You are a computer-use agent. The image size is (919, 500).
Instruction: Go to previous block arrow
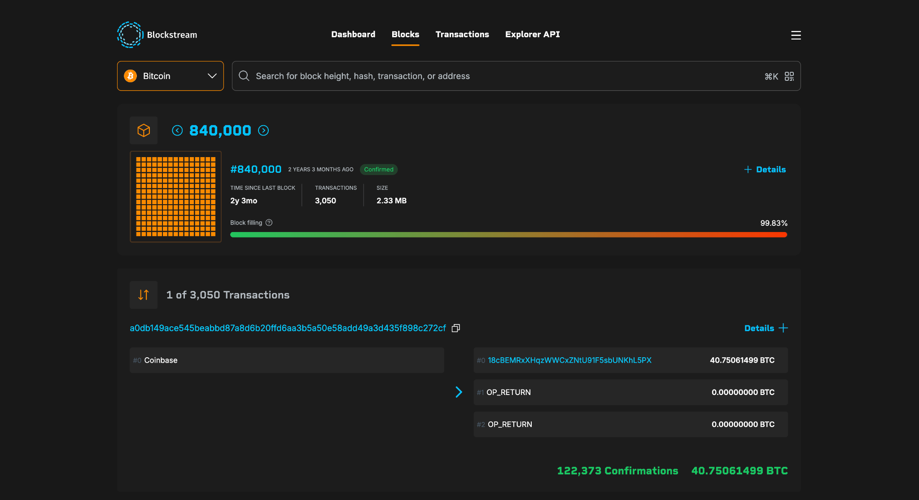tap(177, 130)
